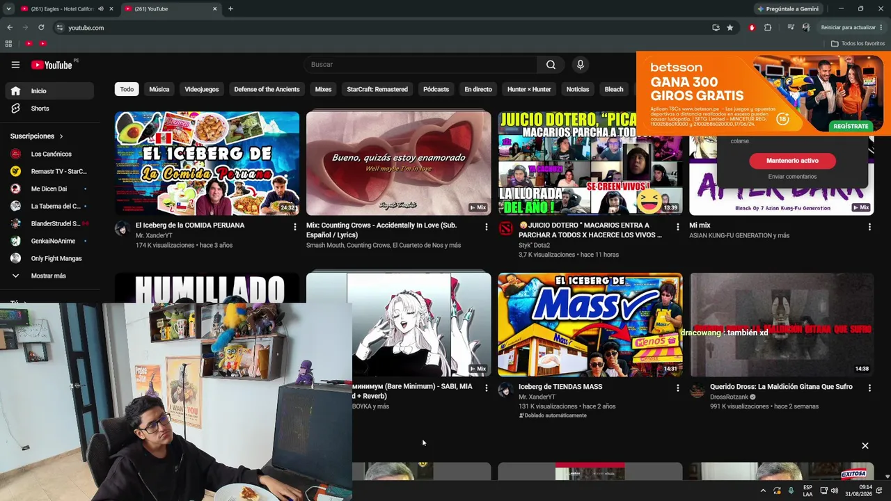Open the Querido Dross video thumbnail
This screenshot has width=891, height=501.
[781, 325]
